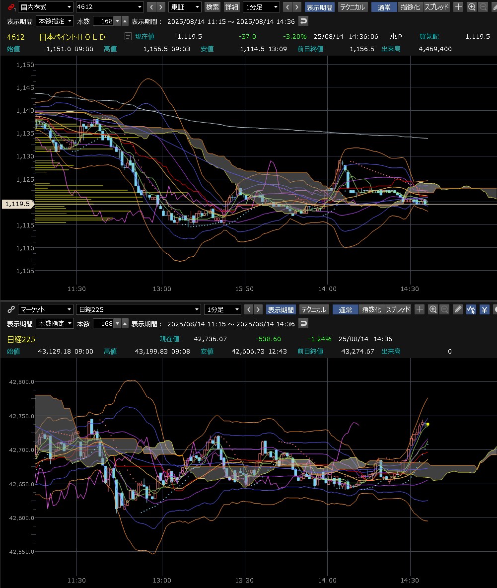Click the pencil drawing icon in top chart

pyautogui.click(x=495, y=7)
